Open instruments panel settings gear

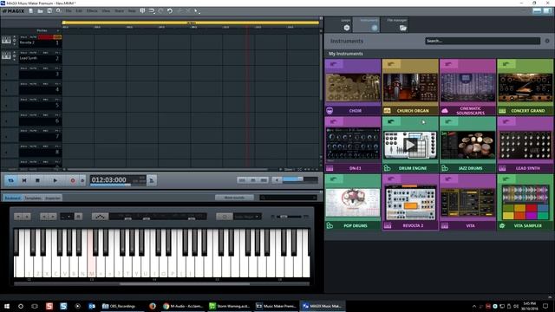(x=547, y=41)
